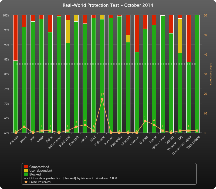Click the avast! x-axis label
This screenshot has height=189, width=216.
point(23,139)
